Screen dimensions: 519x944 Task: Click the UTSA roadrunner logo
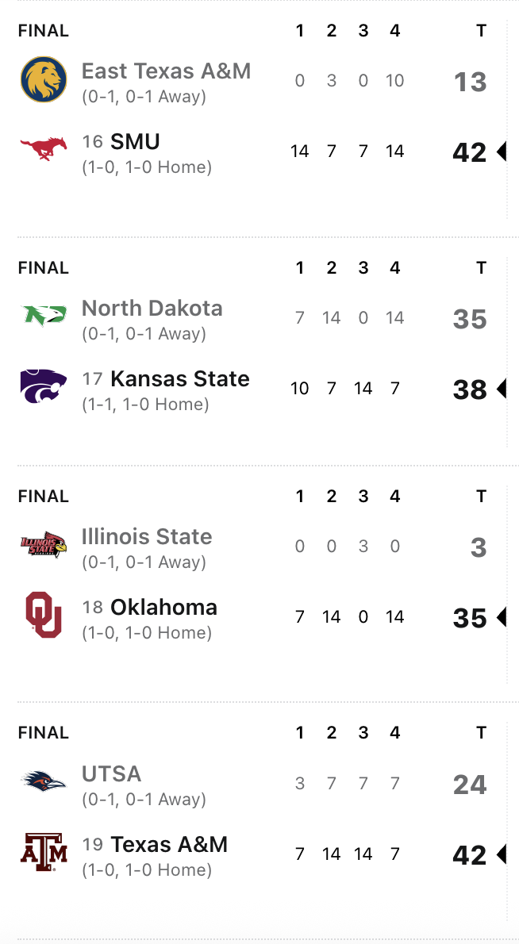tap(44, 782)
